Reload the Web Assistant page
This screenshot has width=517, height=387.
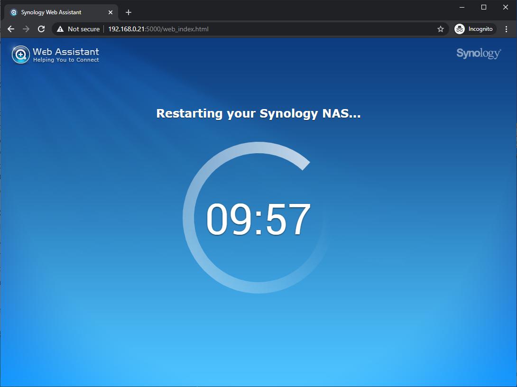pos(41,29)
